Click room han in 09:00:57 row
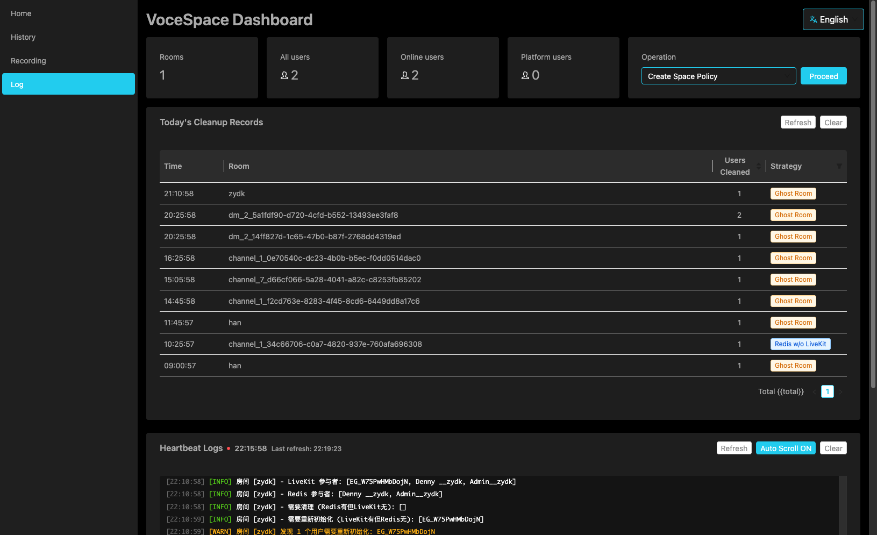 coord(234,366)
